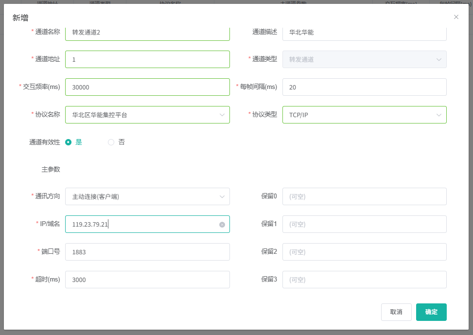
Task: Clear the IP/域名 field with clear icon
Action: coord(222,225)
